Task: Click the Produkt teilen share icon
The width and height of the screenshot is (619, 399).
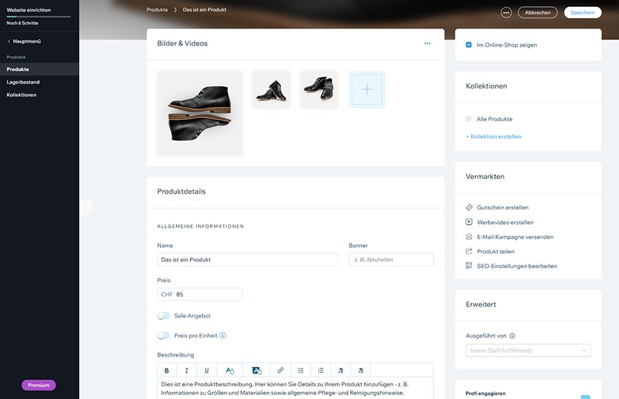Action: pos(469,251)
